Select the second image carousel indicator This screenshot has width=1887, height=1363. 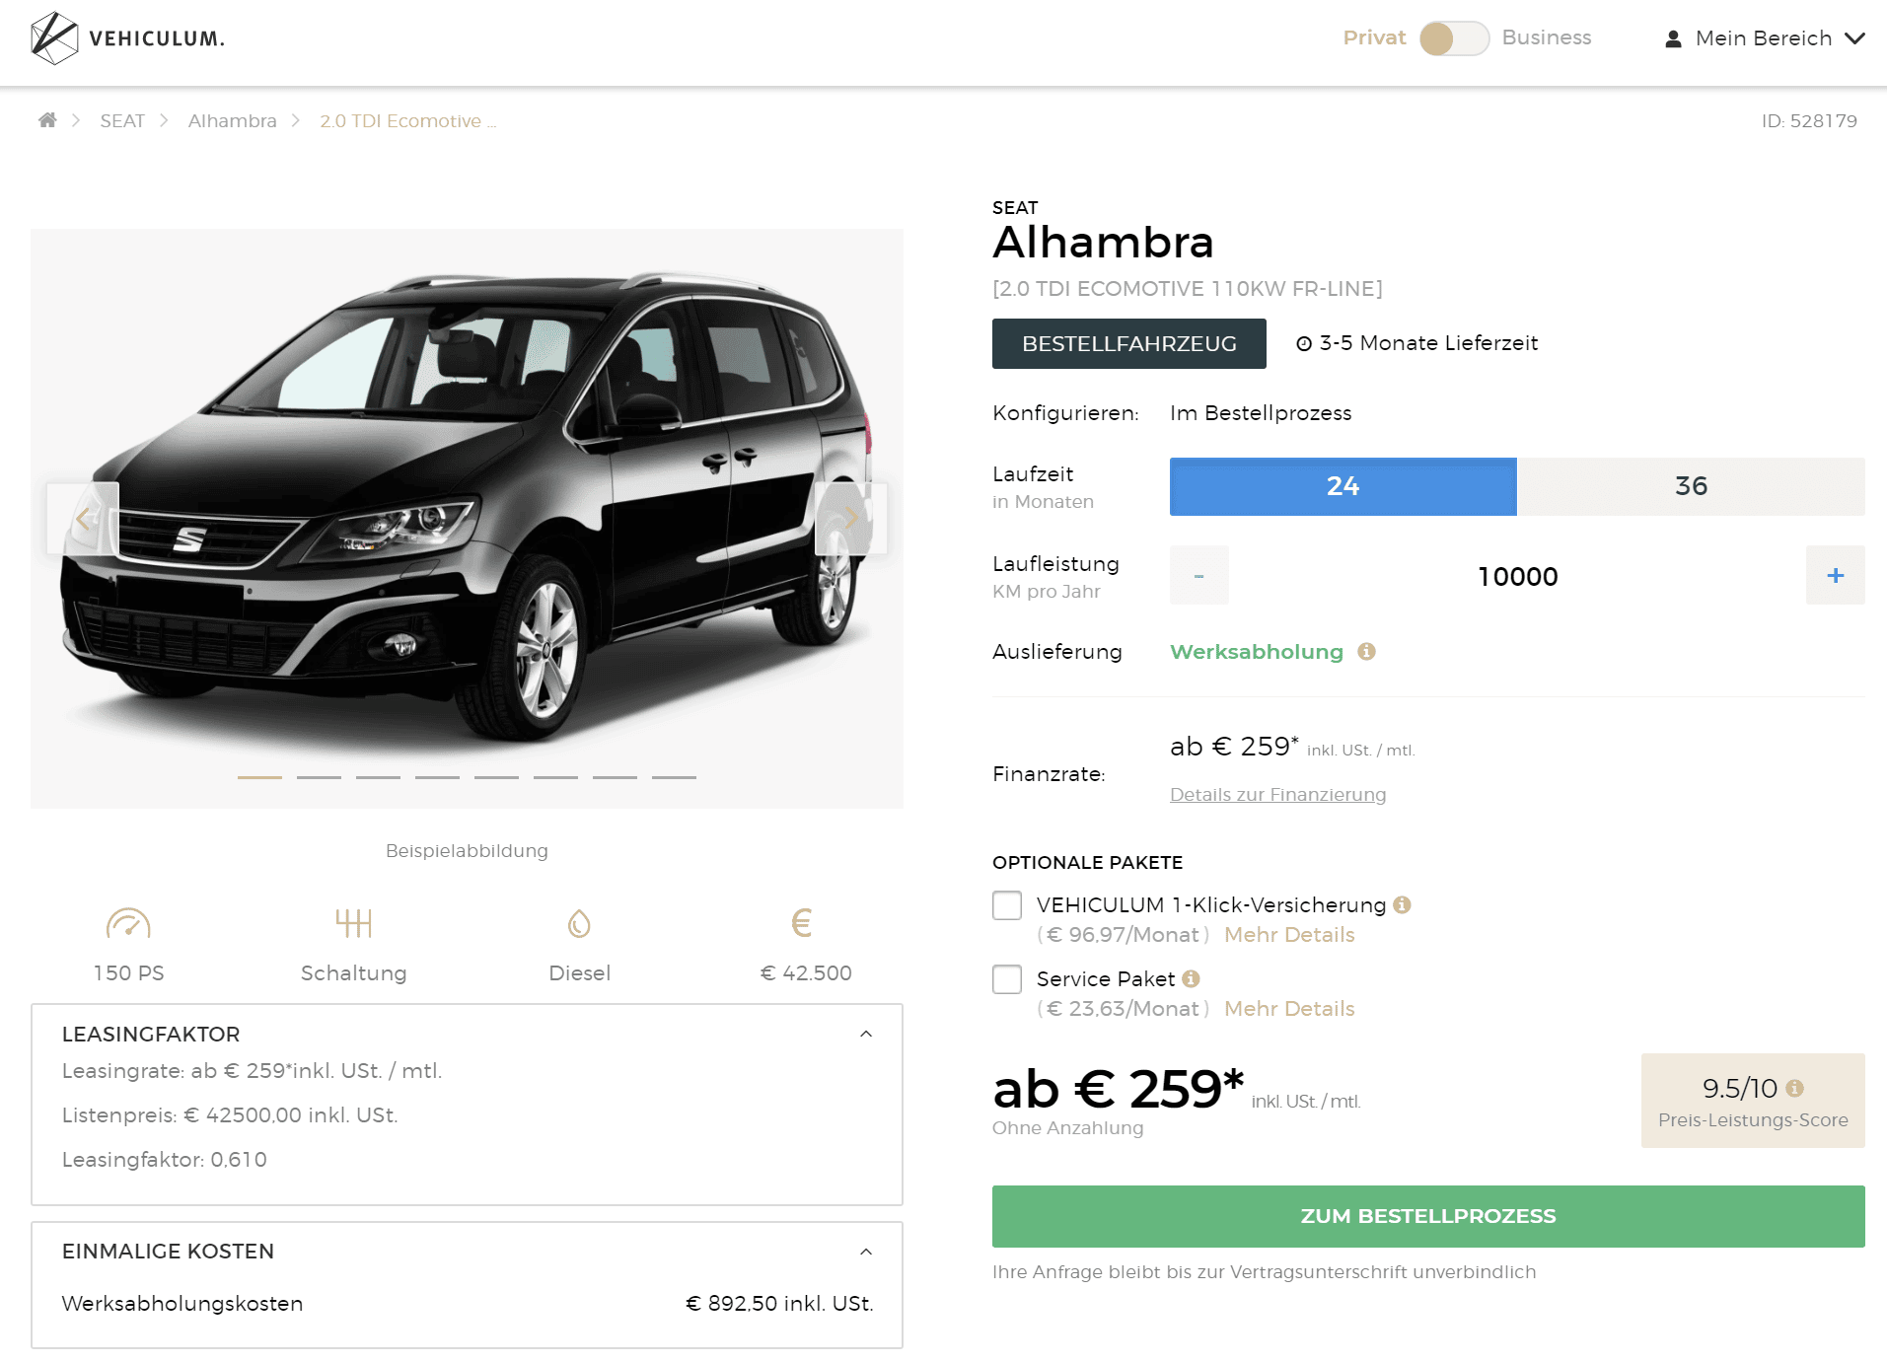pyautogui.click(x=319, y=777)
